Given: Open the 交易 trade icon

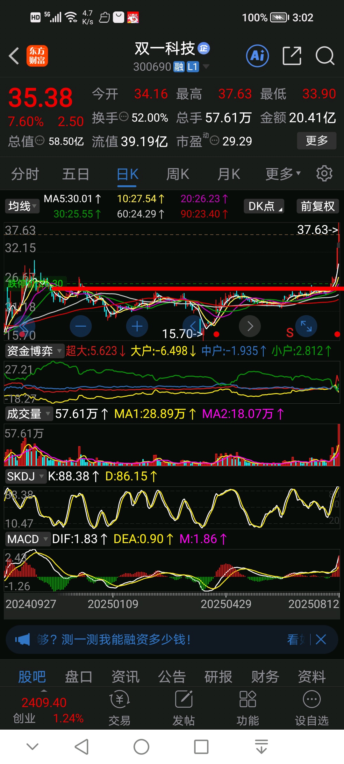Looking at the screenshot, I should (119, 708).
